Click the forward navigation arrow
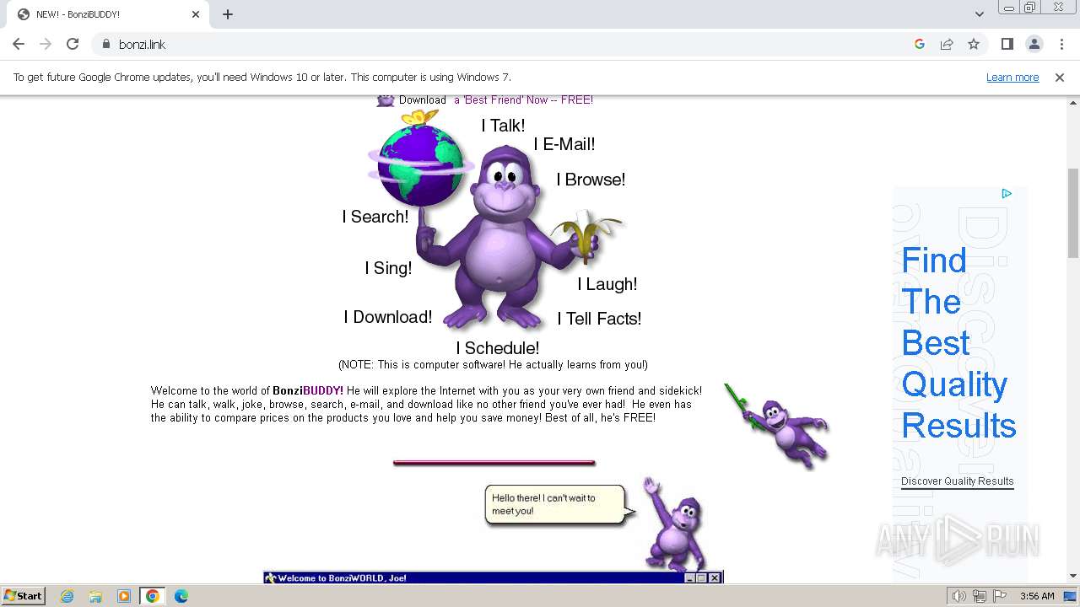 tap(46, 44)
